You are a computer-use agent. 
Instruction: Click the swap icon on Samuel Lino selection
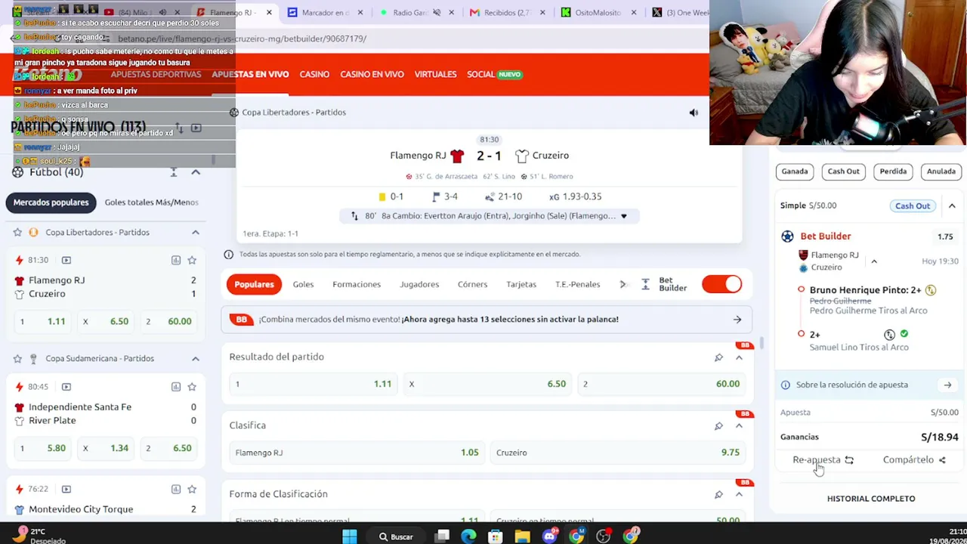(x=889, y=335)
